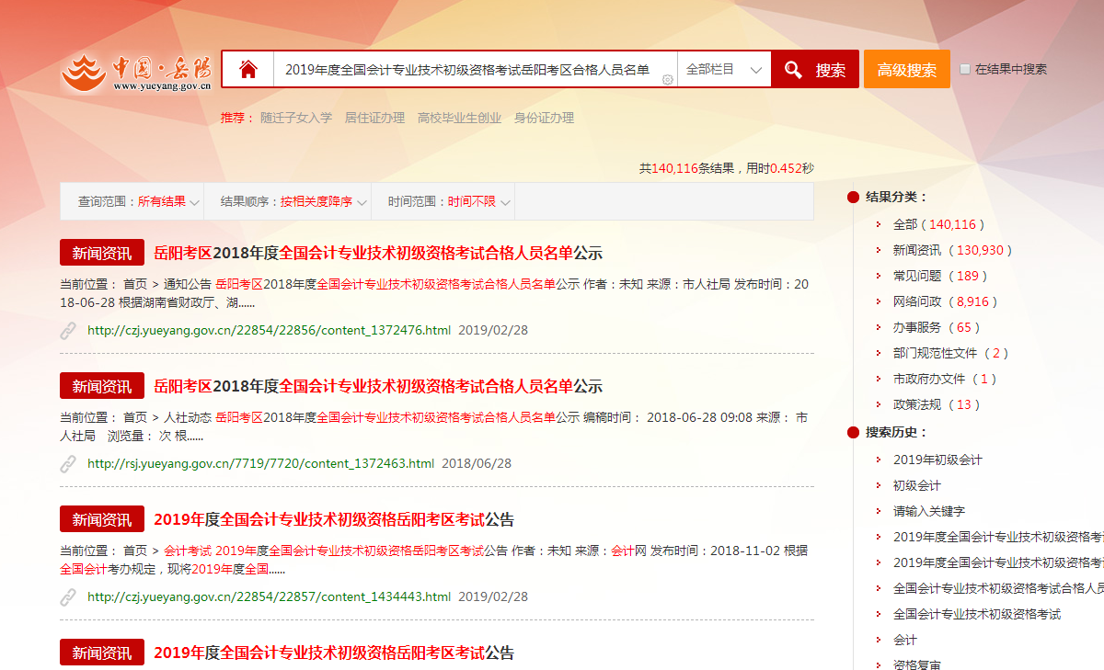Click the small gear icon in search field
The image size is (1104, 670).
click(668, 80)
